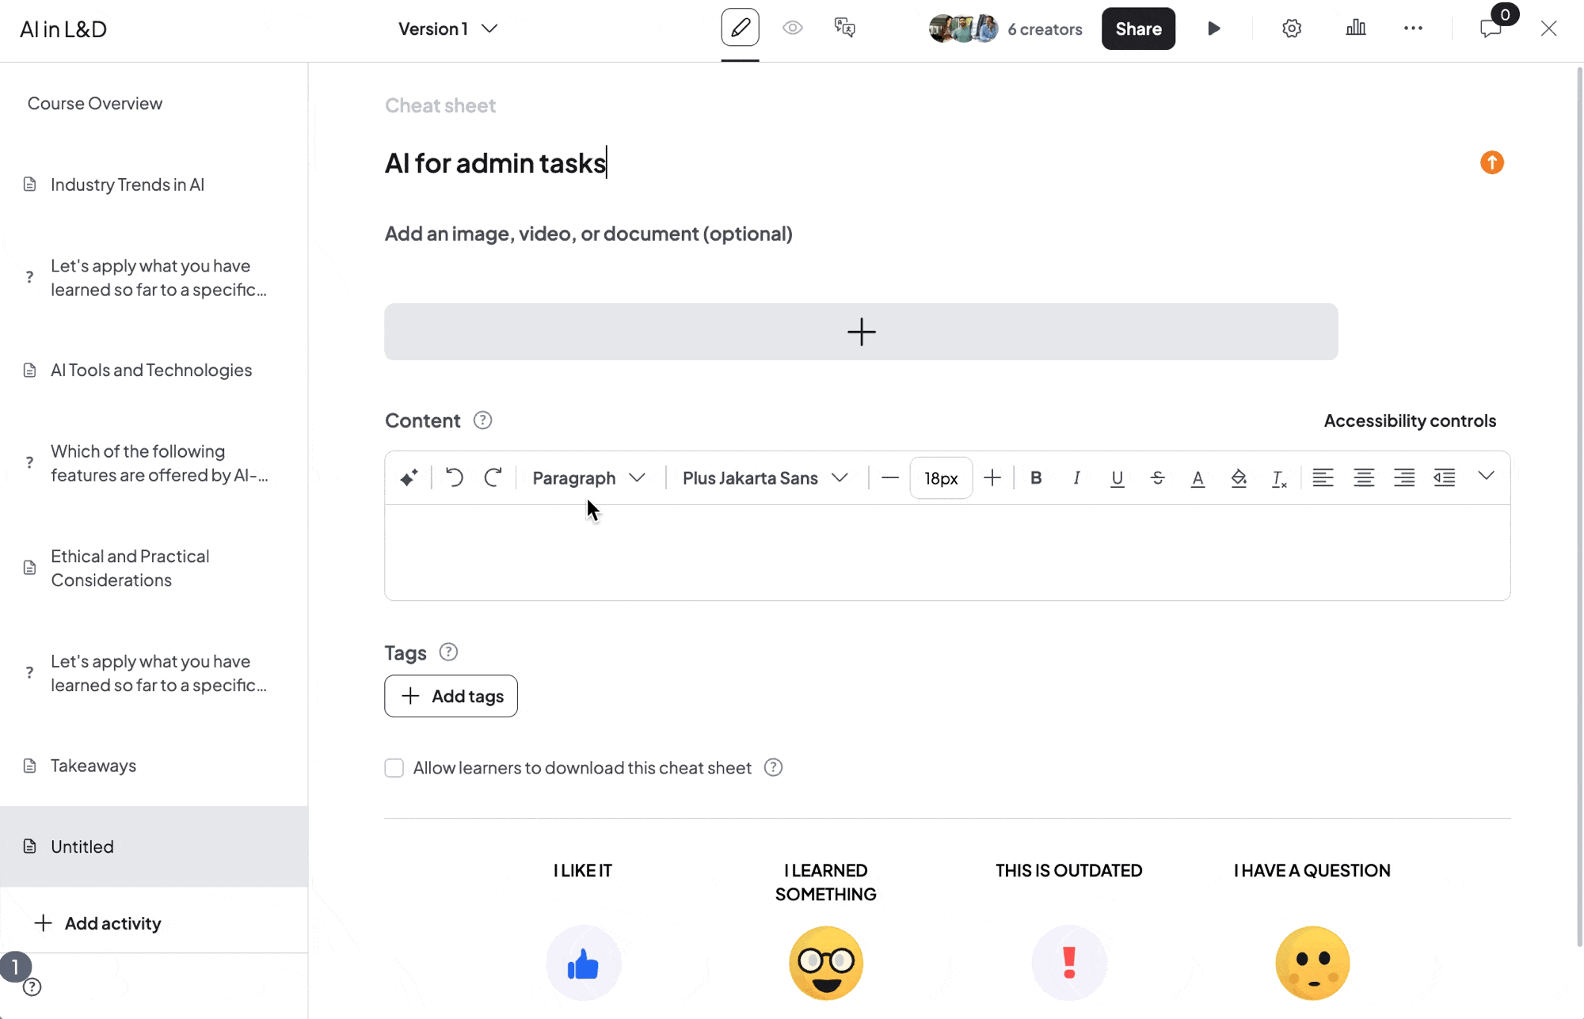Enable Allow learners to download checkbox

click(x=394, y=768)
